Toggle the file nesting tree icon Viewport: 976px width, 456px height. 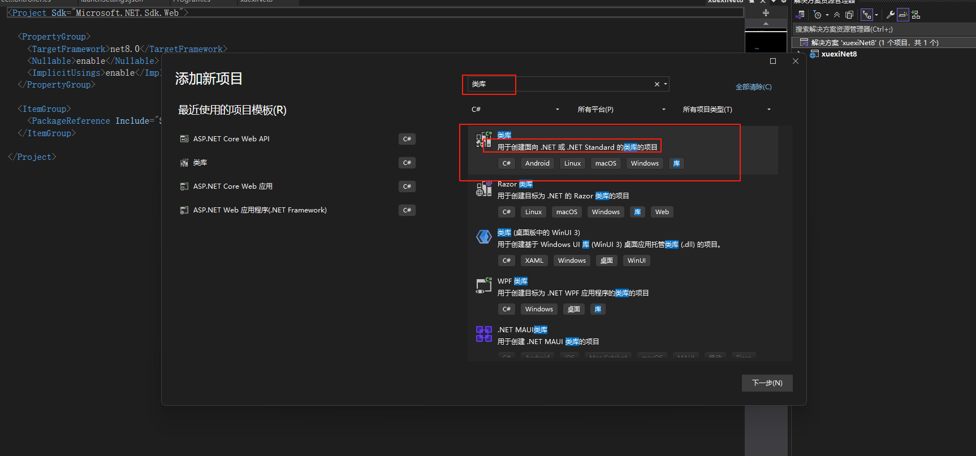click(x=866, y=15)
